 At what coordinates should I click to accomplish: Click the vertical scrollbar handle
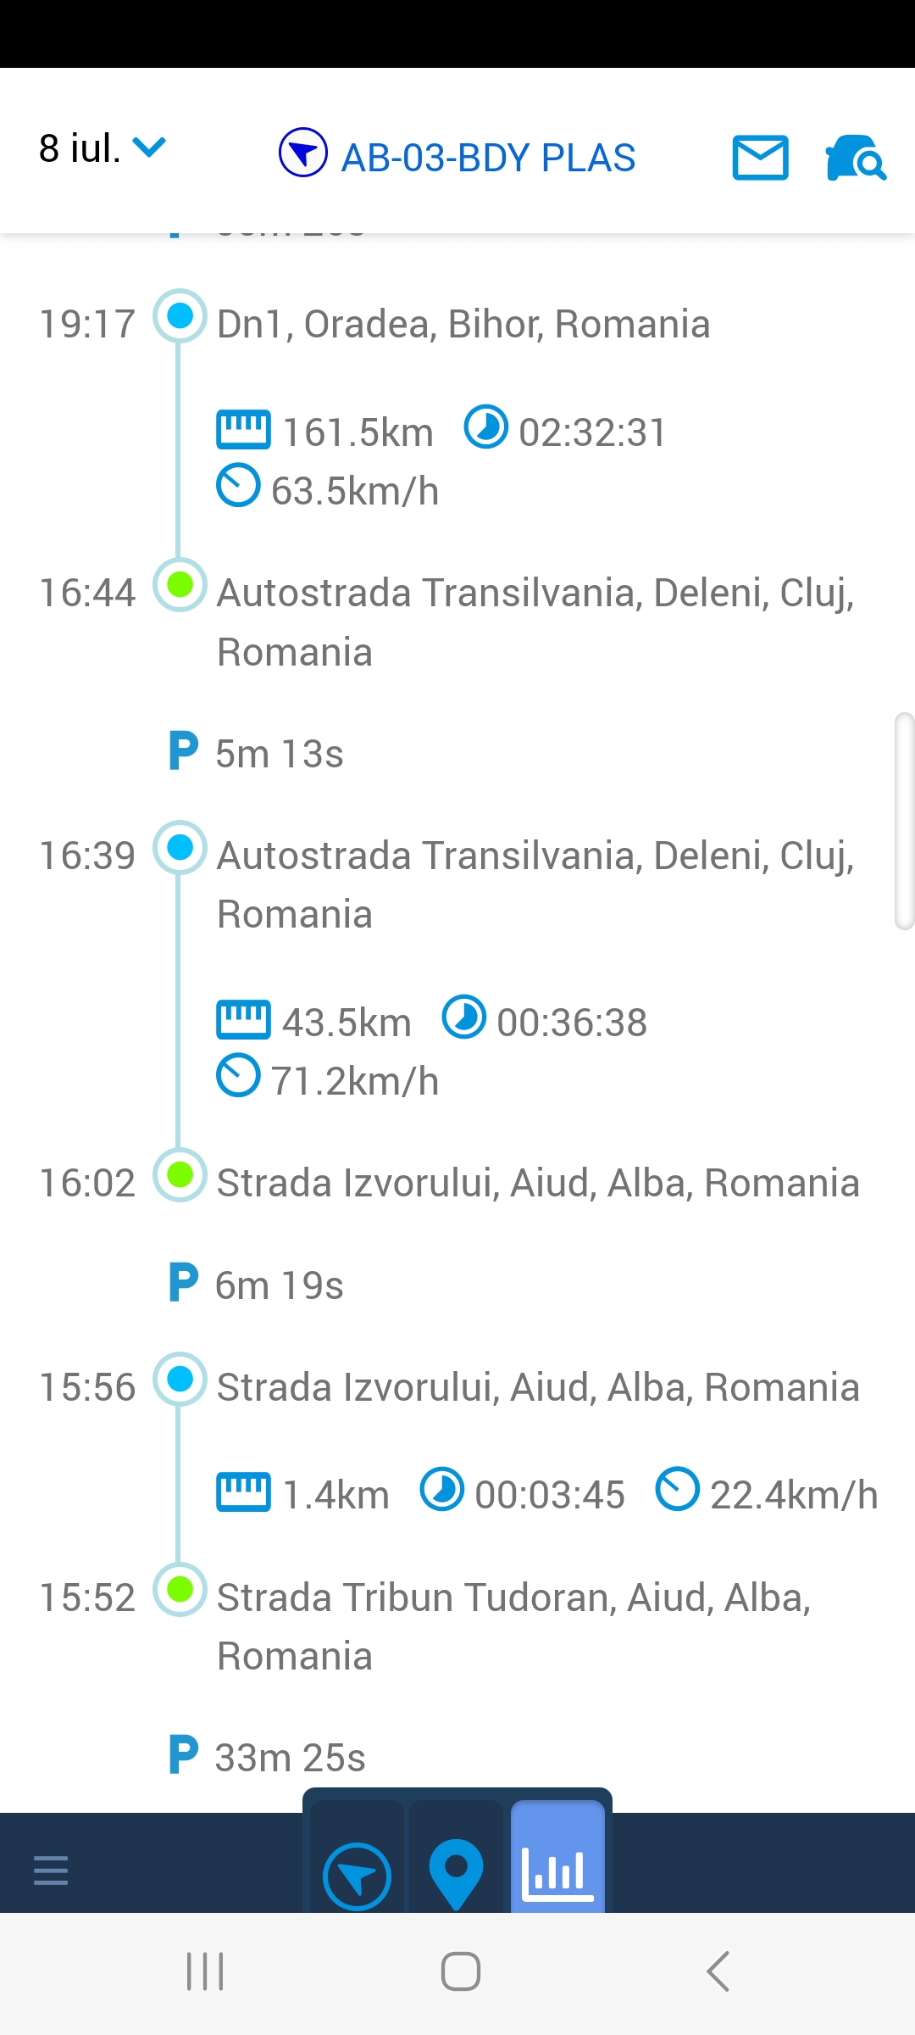pyautogui.click(x=904, y=821)
